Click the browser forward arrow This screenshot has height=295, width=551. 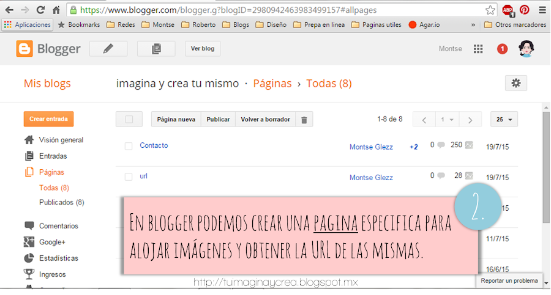click(25, 10)
